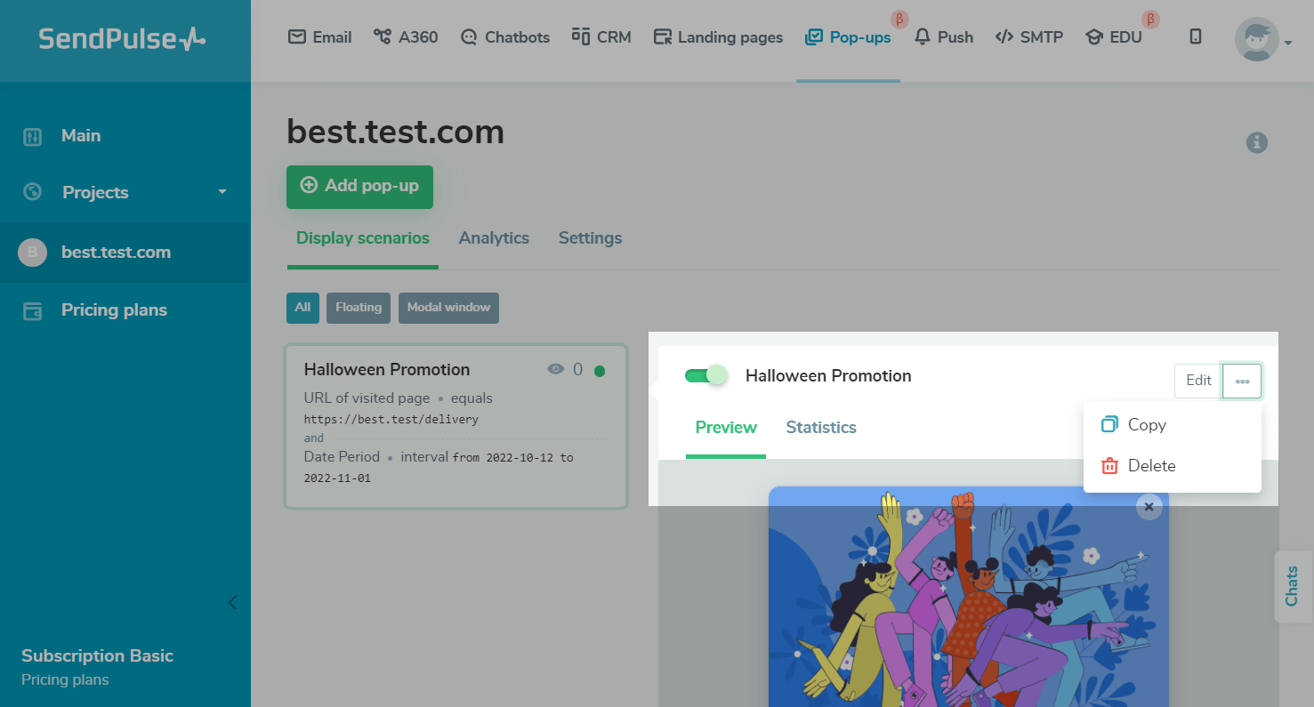Click the Add pop-up button
This screenshot has height=707, width=1314.
tap(359, 186)
